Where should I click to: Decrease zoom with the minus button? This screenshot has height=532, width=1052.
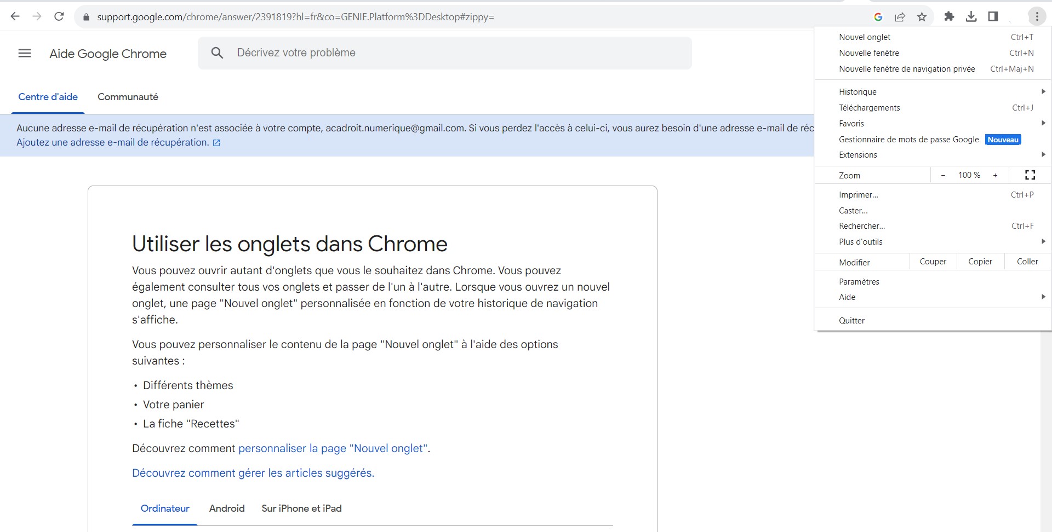[x=943, y=175]
